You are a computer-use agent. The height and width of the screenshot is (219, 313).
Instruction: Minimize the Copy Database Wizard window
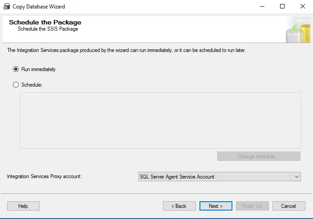click(x=262, y=7)
